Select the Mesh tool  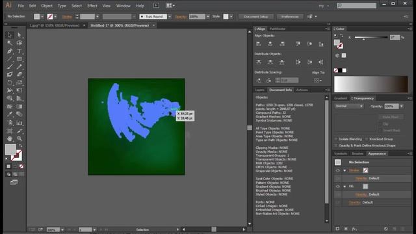(10, 107)
